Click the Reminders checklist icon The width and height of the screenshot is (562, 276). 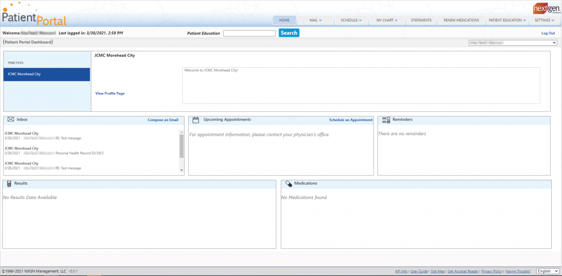click(386, 120)
